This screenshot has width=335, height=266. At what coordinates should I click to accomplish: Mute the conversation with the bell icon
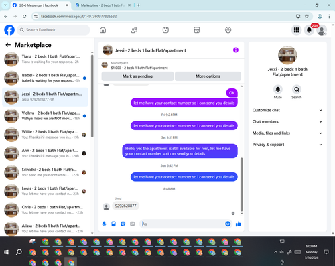pyautogui.click(x=278, y=90)
